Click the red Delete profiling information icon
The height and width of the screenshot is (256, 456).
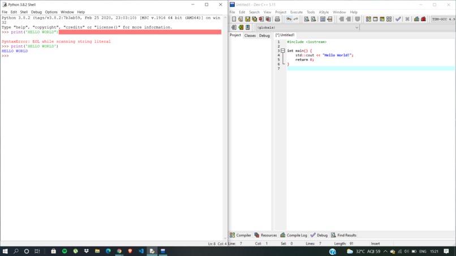(423, 19)
